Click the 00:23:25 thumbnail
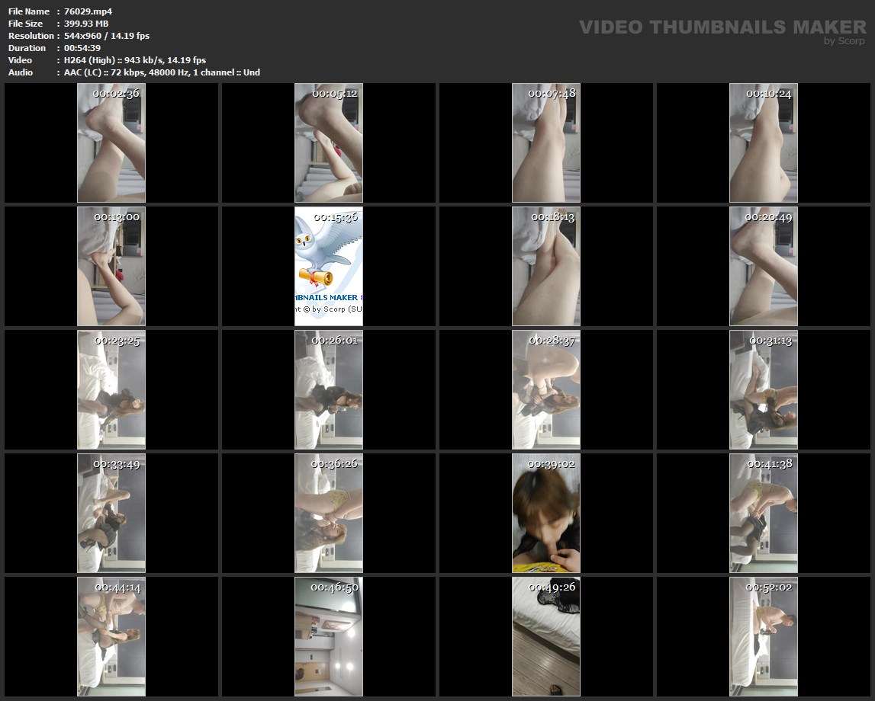This screenshot has width=875, height=701. pos(111,389)
